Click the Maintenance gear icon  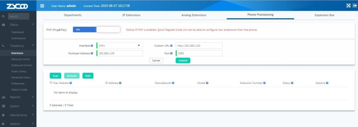tap(3, 115)
